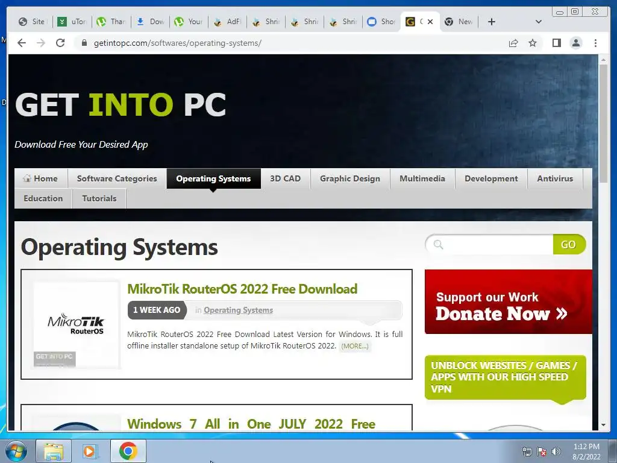Open the 3D CAD category
Screen dimensions: 617x463
point(285,178)
